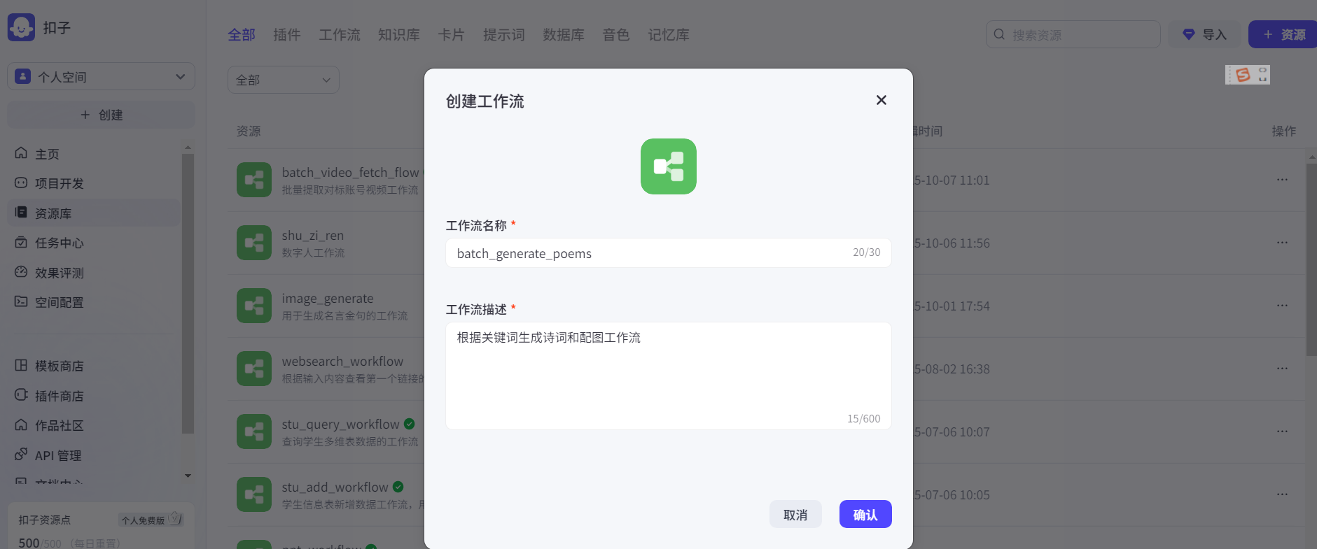Click the gauge icon beside 效果评测
Viewport: 1317px width, 549px height.
21,271
